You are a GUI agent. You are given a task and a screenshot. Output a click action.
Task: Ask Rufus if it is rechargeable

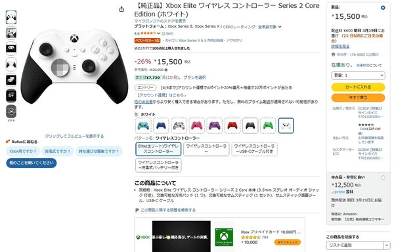click(x=58, y=152)
